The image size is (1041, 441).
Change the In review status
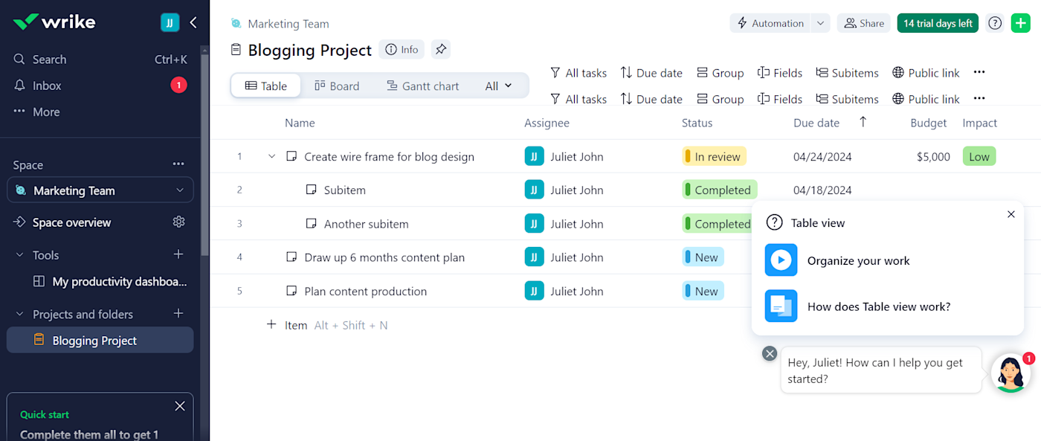pos(714,156)
